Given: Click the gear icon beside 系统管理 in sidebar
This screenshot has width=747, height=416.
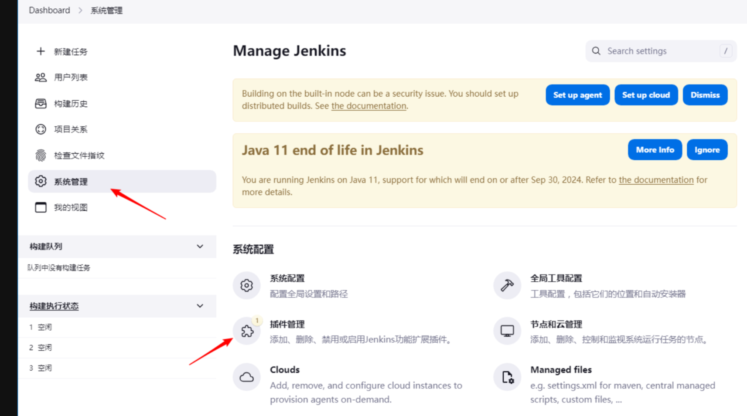Looking at the screenshot, I should [x=41, y=181].
